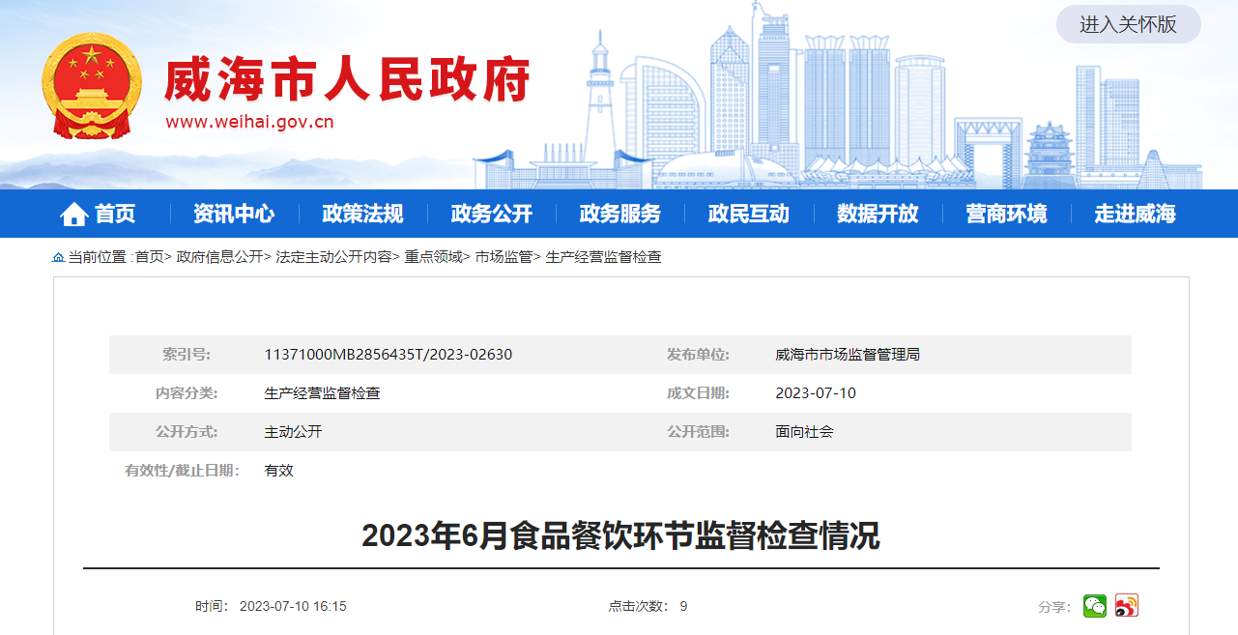Open 生产经营监督检查 breadcrumb link
Image resolution: width=1238 pixels, height=635 pixels.
click(x=603, y=257)
